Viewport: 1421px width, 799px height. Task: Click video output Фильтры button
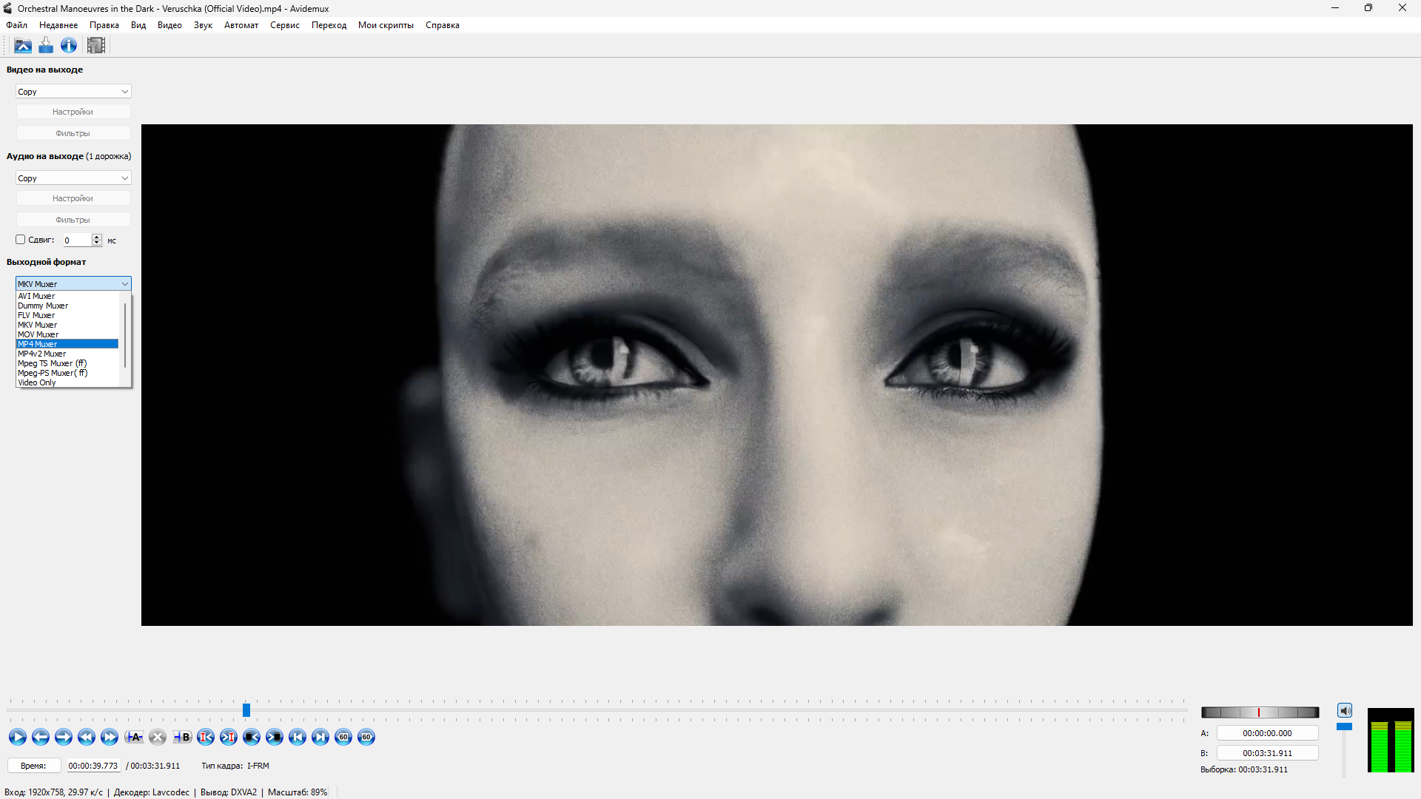[x=73, y=133]
